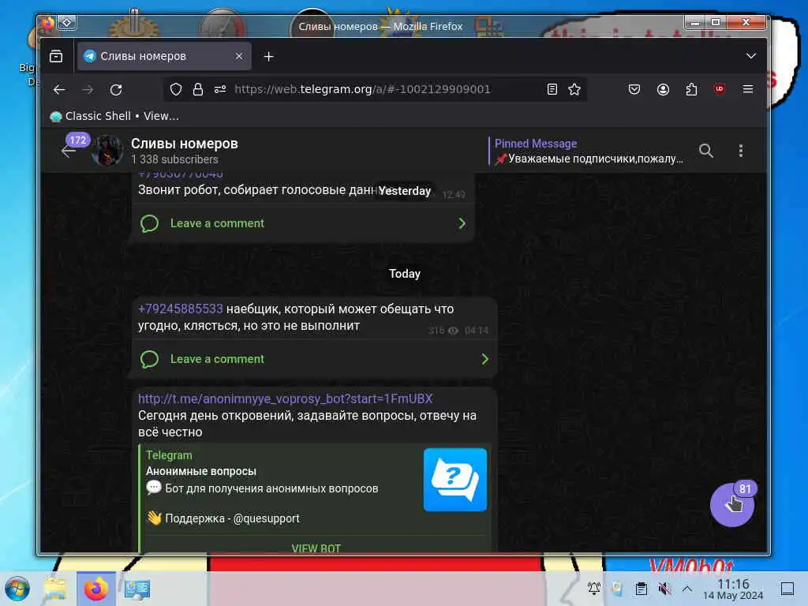This screenshot has height=606, width=808.
Task: Open the clipboard tray icon
Action: coord(641,588)
